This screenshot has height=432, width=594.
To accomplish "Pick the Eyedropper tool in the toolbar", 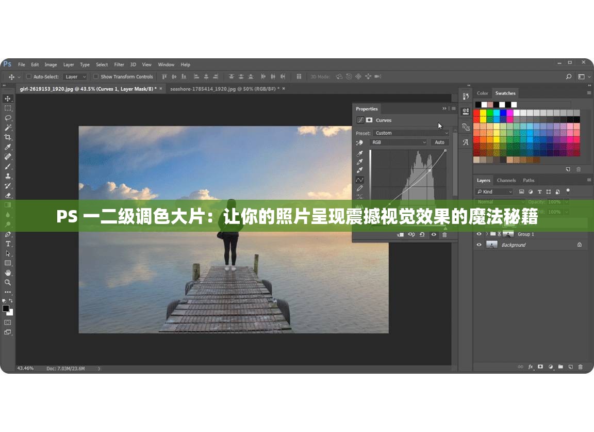I will pyautogui.click(x=8, y=147).
